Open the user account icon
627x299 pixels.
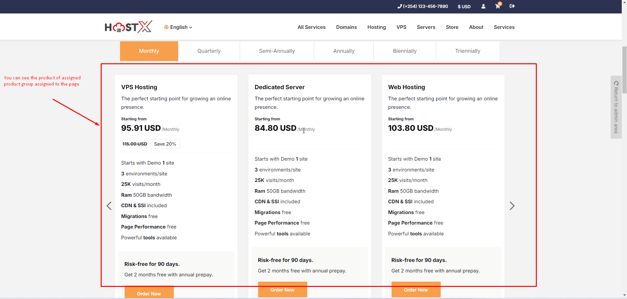tap(483, 6)
